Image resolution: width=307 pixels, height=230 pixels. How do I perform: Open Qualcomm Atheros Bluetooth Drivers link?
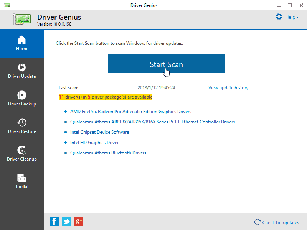108,153
